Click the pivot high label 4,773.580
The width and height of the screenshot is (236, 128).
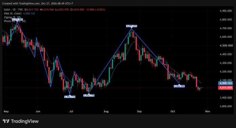pyautogui.click(x=17, y=20)
